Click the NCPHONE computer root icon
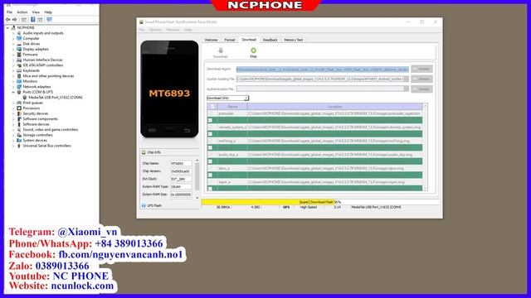This screenshot has width=531, height=298. 13,27
